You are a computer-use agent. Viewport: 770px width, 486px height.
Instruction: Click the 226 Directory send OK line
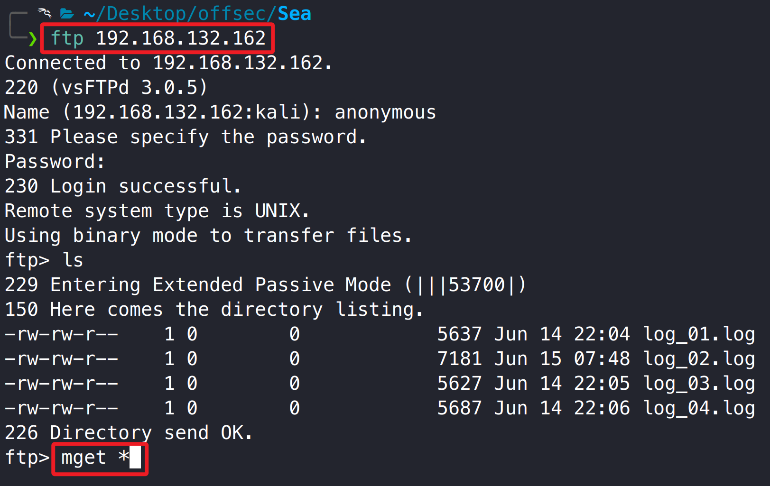(x=128, y=433)
